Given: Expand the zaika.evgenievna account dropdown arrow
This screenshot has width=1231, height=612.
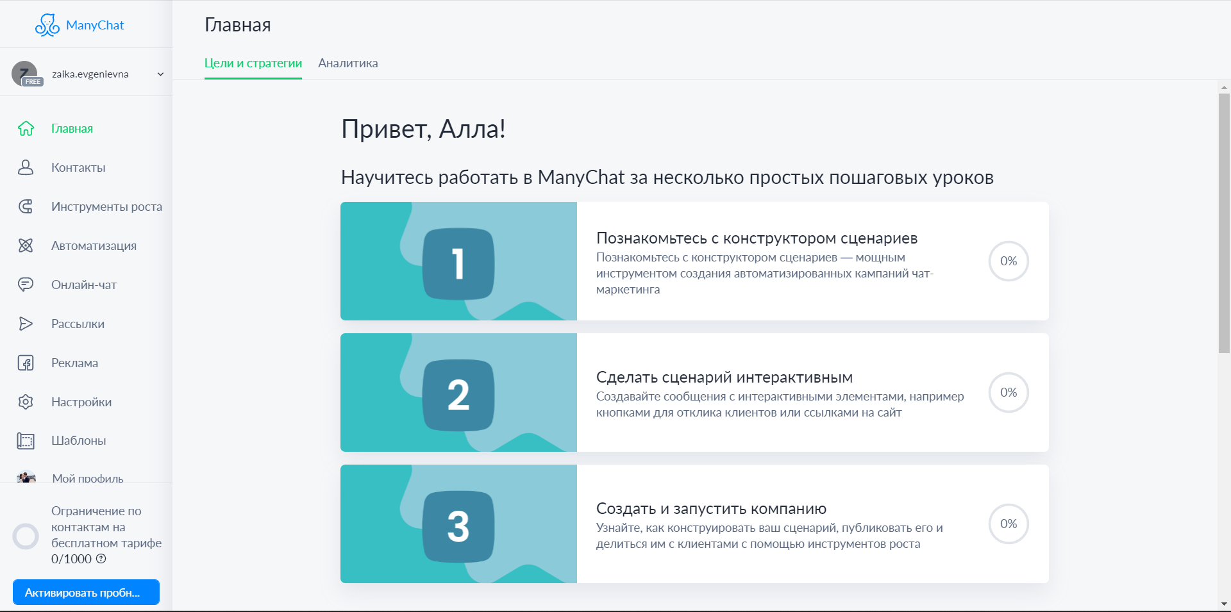Looking at the screenshot, I should [x=160, y=74].
